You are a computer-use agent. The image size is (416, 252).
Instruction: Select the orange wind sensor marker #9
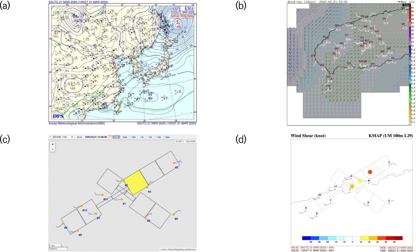pos(63,223)
